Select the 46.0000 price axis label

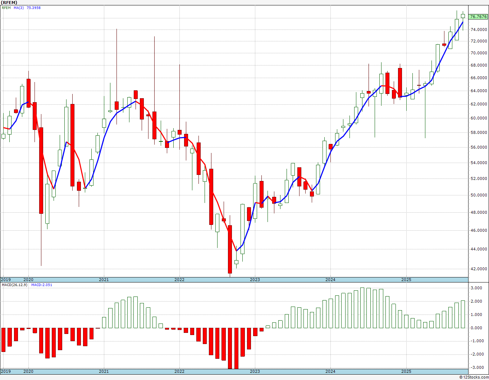point(479,230)
